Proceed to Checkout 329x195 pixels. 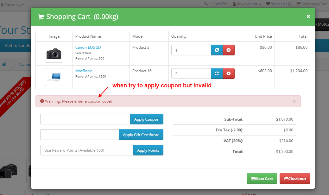294,178
